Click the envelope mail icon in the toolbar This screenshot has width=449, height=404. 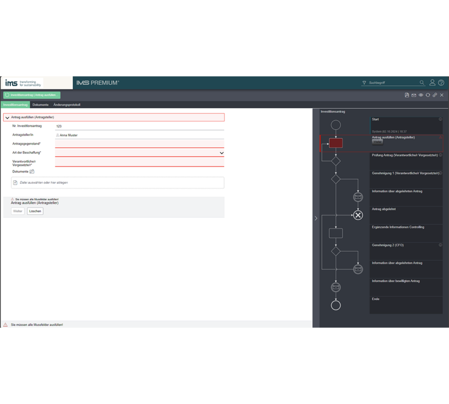(x=414, y=95)
